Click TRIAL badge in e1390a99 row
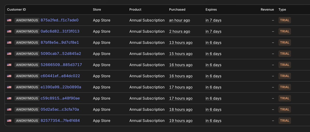The height and width of the screenshot is (132, 310). (285, 87)
